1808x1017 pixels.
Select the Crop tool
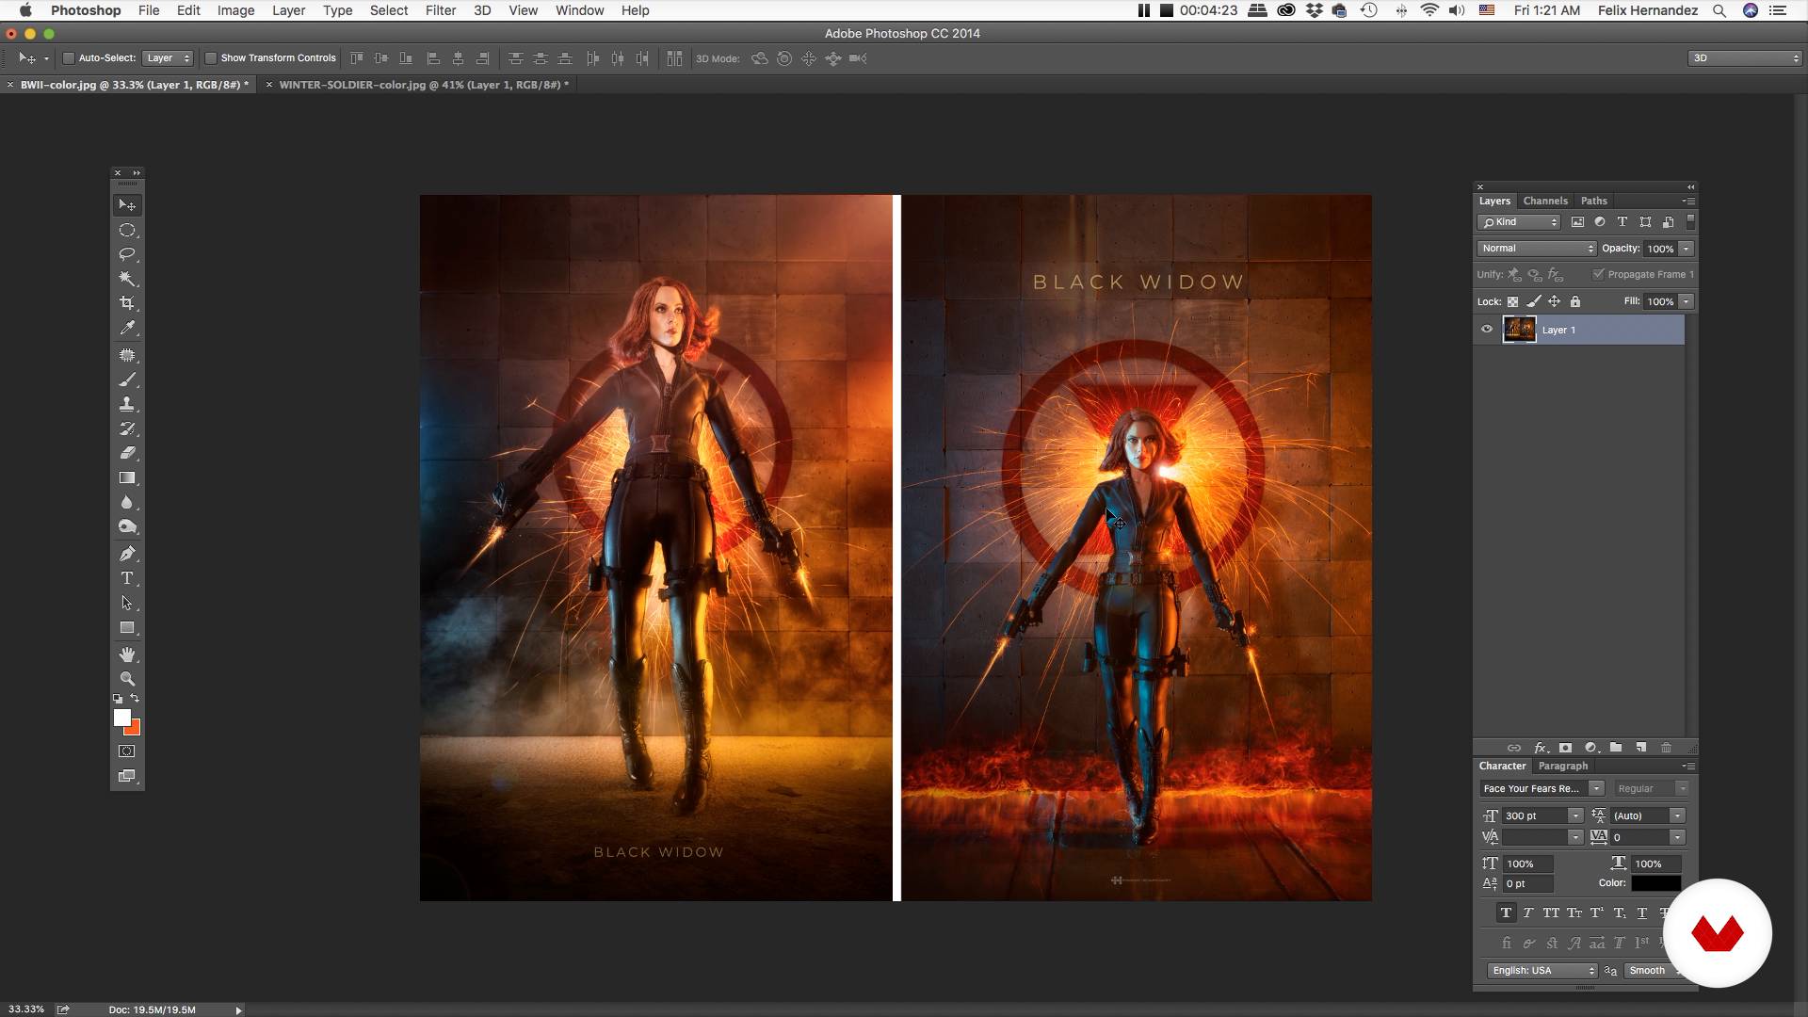click(x=127, y=303)
